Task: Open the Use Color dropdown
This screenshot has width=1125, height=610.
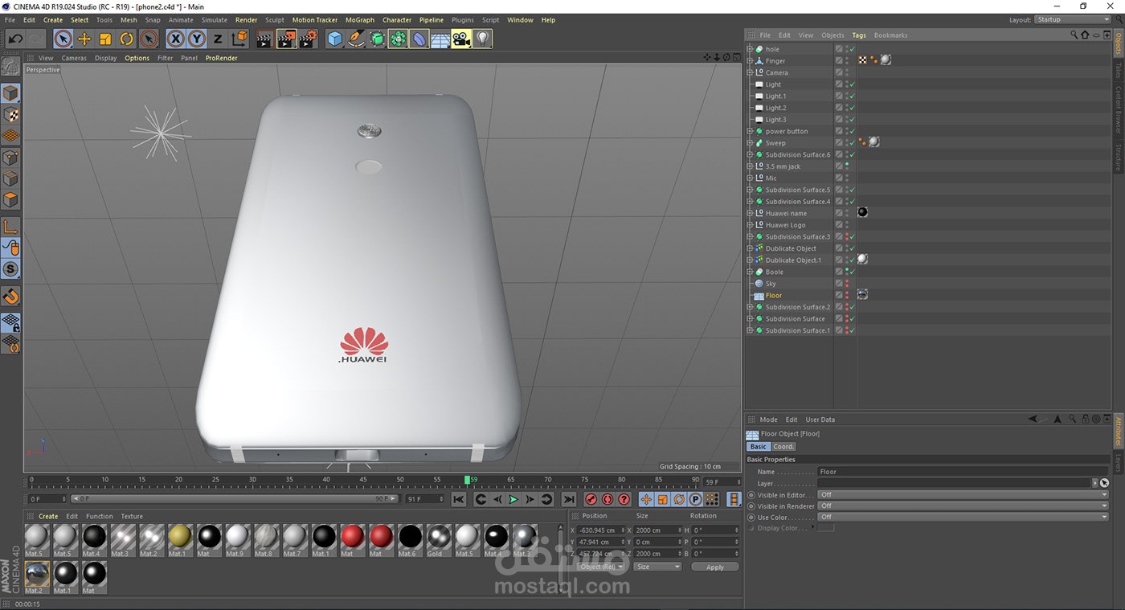Action: coord(963,518)
